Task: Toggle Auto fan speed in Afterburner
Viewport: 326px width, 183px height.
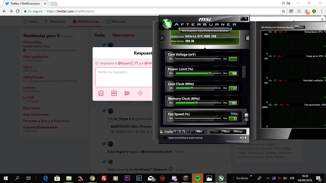Action: tap(234, 114)
